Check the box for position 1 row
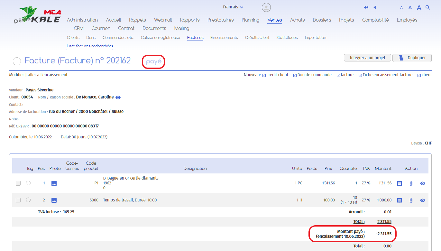The width and height of the screenshot is (441, 251). [18, 183]
